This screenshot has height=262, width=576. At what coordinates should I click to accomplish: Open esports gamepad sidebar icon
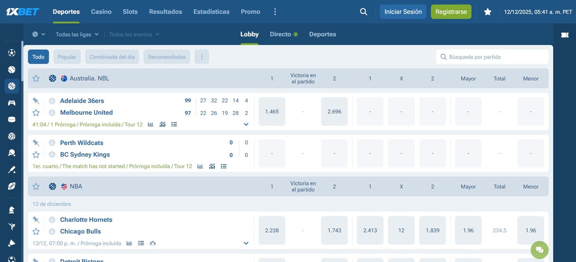coord(11,103)
